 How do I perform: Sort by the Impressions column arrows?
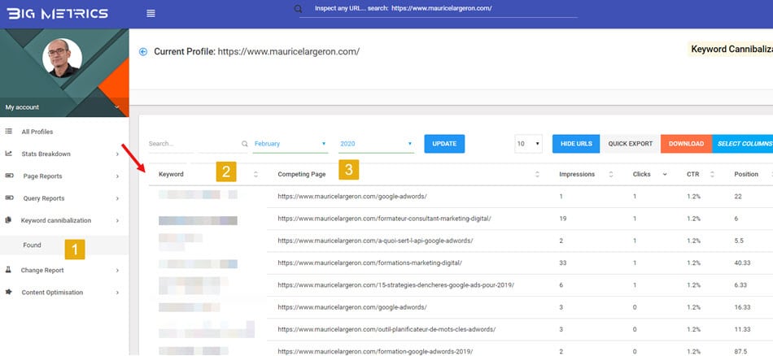[x=611, y=174]
